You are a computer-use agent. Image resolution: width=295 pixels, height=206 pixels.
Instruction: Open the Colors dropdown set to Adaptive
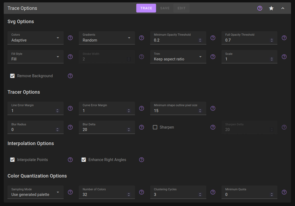click(36, 38)
